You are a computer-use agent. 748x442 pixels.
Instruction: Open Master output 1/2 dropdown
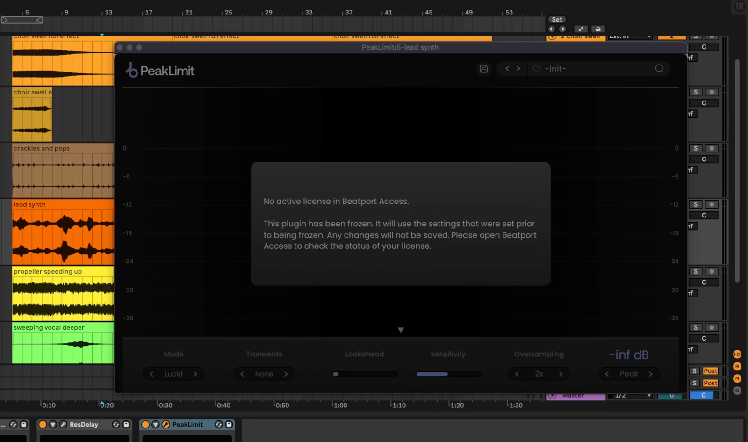point(630,396)
